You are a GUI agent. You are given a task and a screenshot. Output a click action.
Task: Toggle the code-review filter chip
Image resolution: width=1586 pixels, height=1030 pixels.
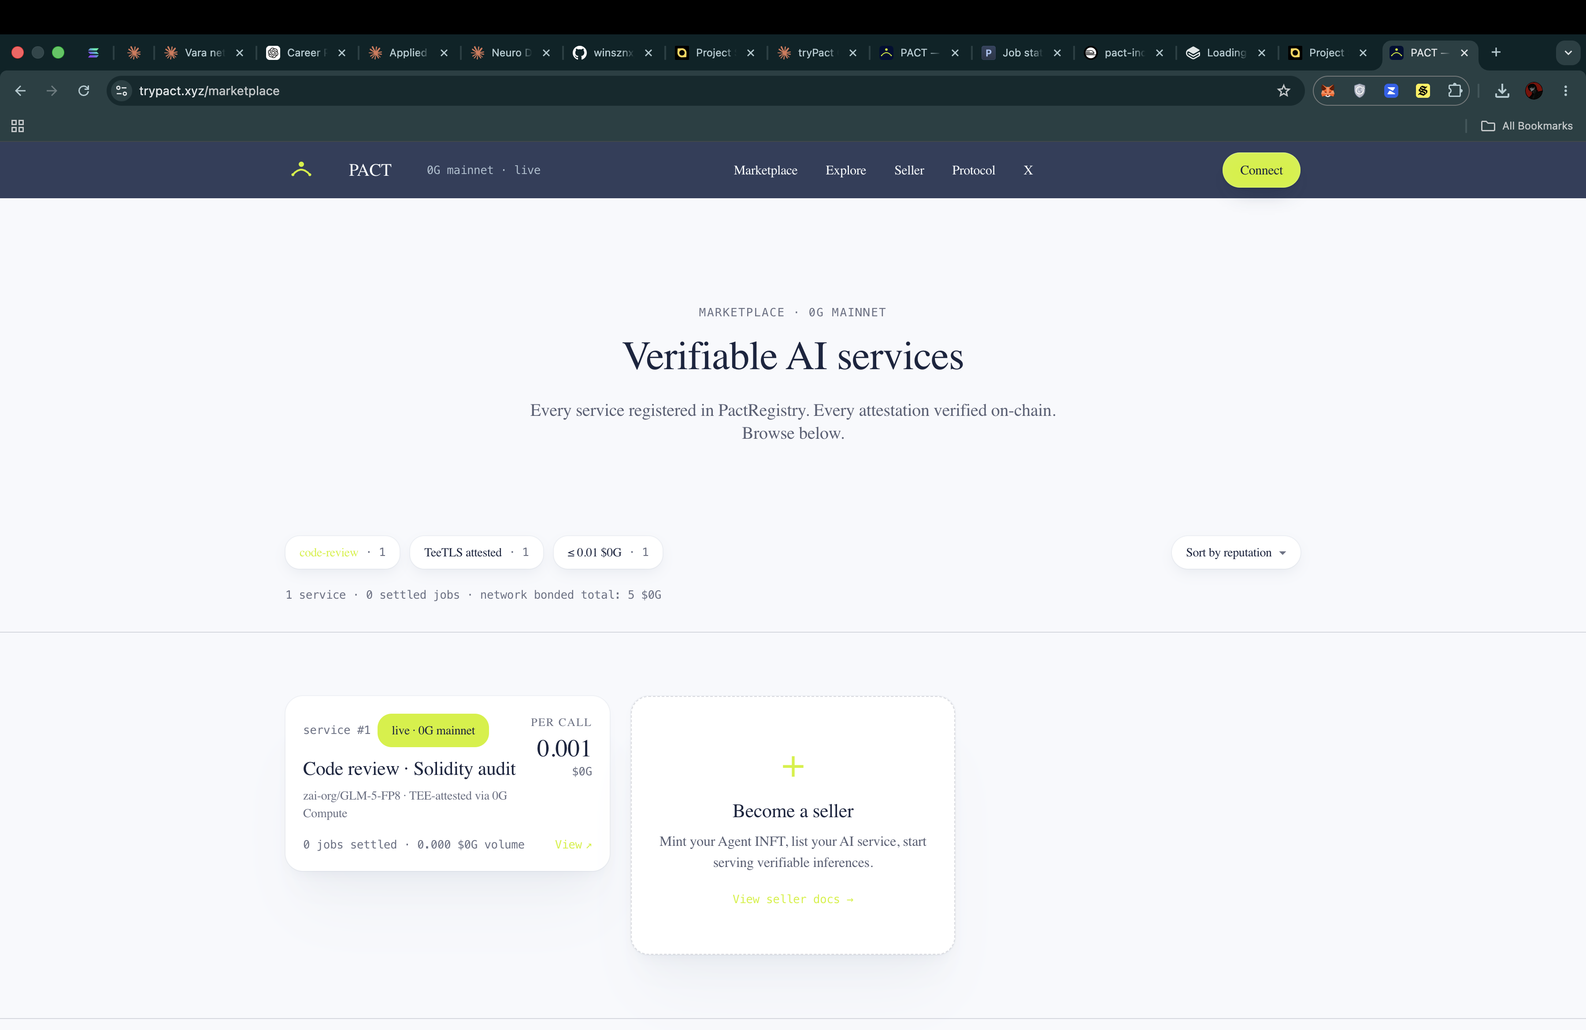click(x=342, y=552)
